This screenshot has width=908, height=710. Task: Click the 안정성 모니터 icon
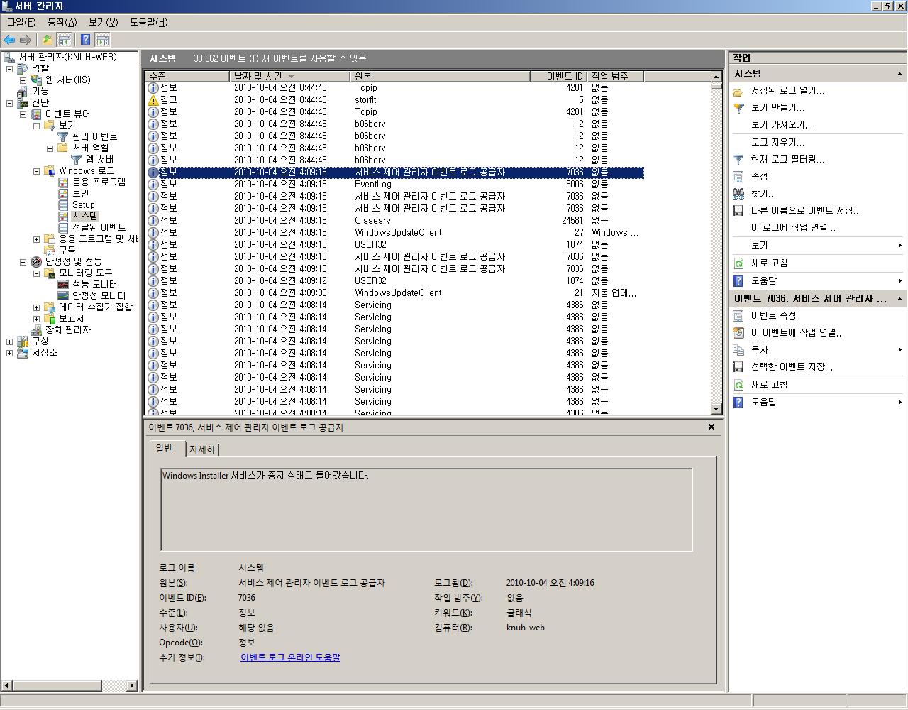[x=64, y=295]
